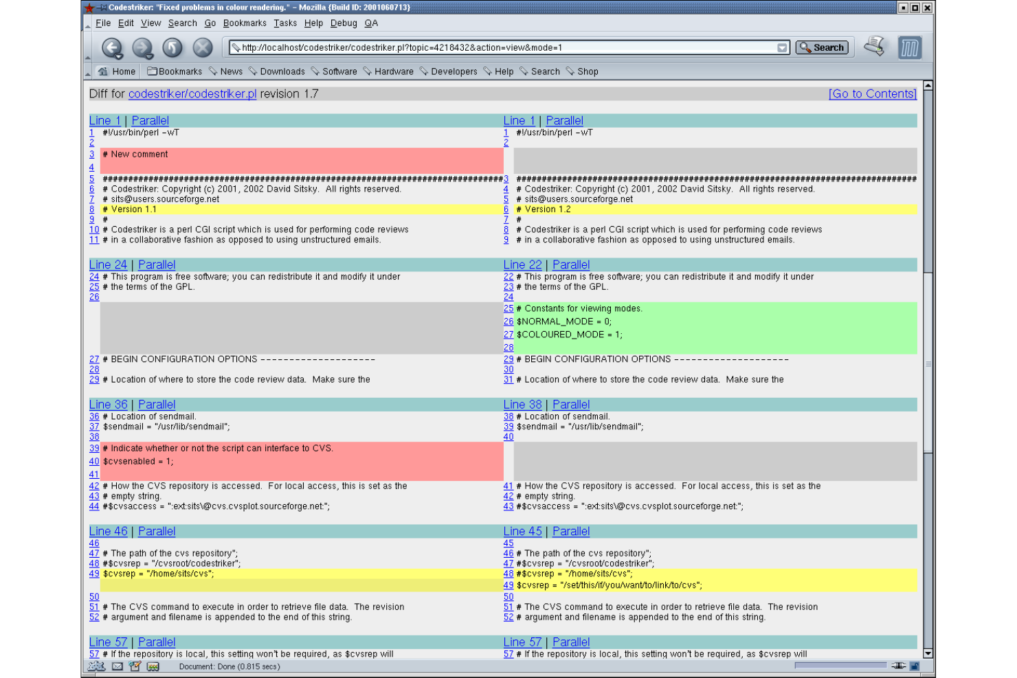1017x678 pixels.
Task: Open the Tasks menu
Action: point(285,23)
